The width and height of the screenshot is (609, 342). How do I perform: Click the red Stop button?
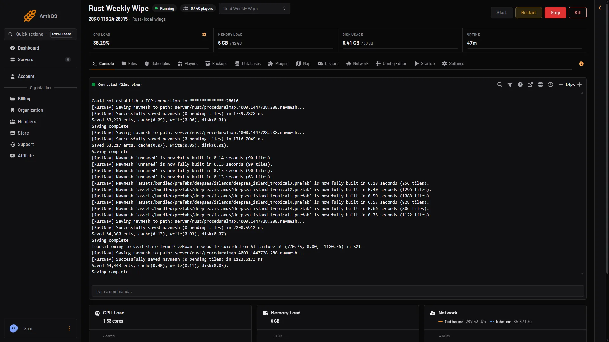(x=555, y=13)
